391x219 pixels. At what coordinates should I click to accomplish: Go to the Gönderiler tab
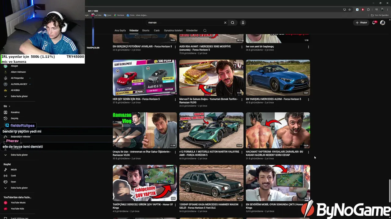point(192,30)
